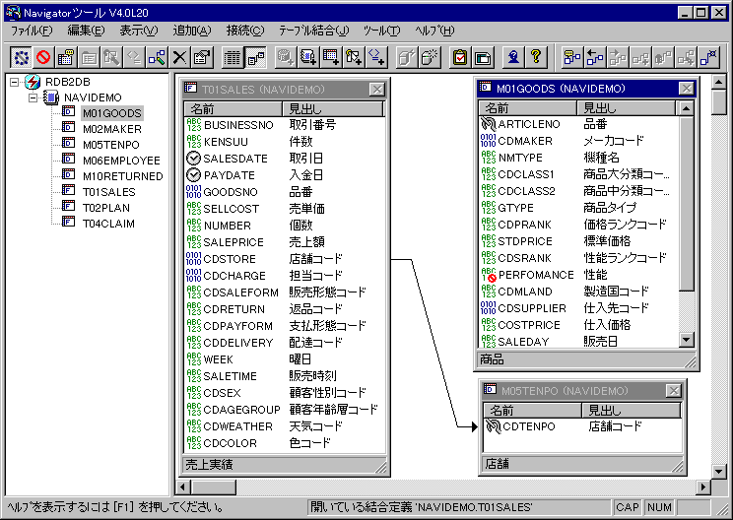Image resolution: width=733 pixels, height=520 pixels.
Task: Open properties via the hand-and-sheet icon
Action: (202, 57)
